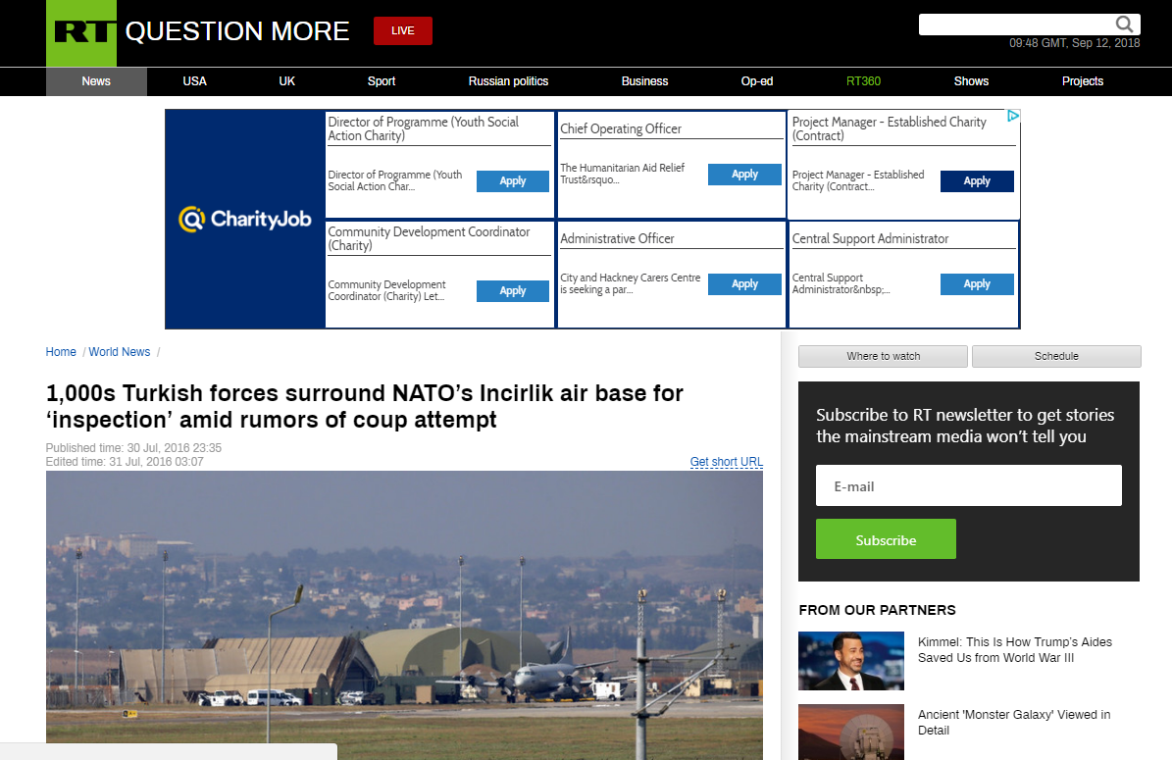This screenshot has width=1172, height=760.
Task: Click the AdChoices icon on the ad
Action: 1013,117
